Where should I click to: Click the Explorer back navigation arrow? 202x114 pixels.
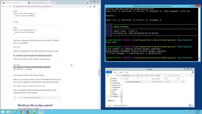(108, 75)
